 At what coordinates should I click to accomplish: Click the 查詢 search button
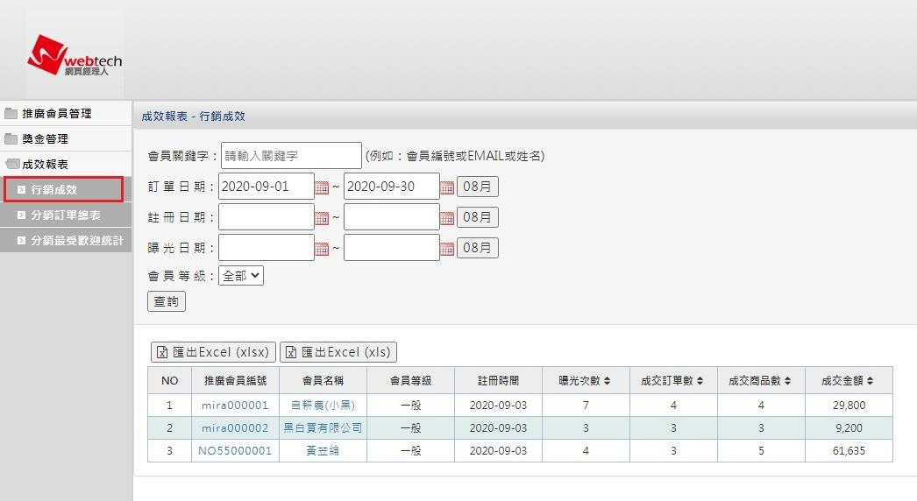[x=167, y=301]
